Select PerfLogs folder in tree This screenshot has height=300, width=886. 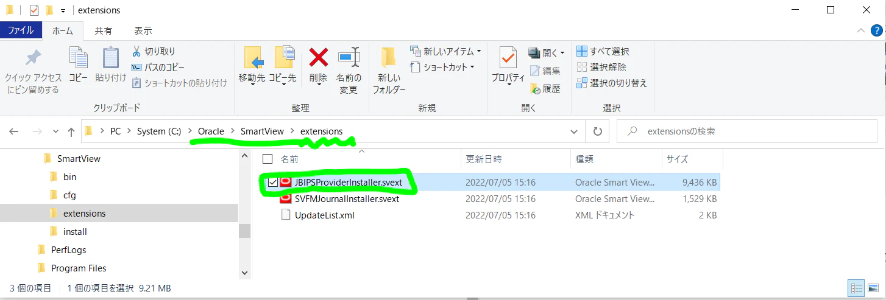click(x=68, y=250)
